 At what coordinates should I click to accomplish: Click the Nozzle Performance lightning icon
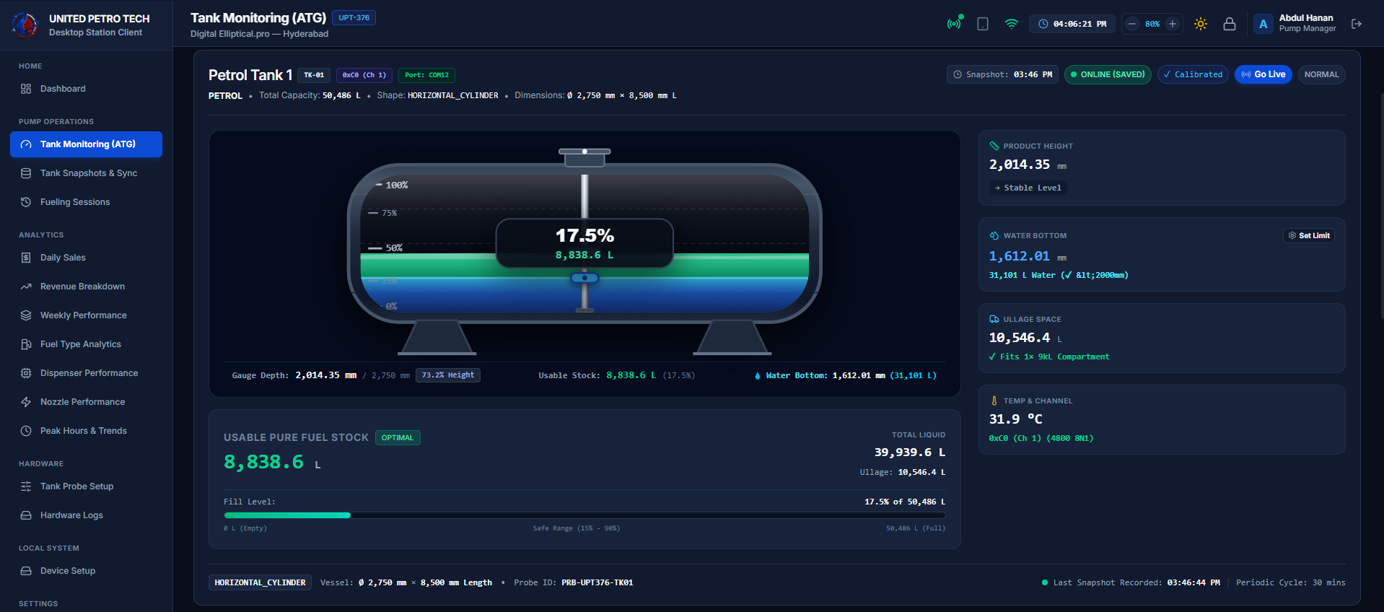pos(26,402)
